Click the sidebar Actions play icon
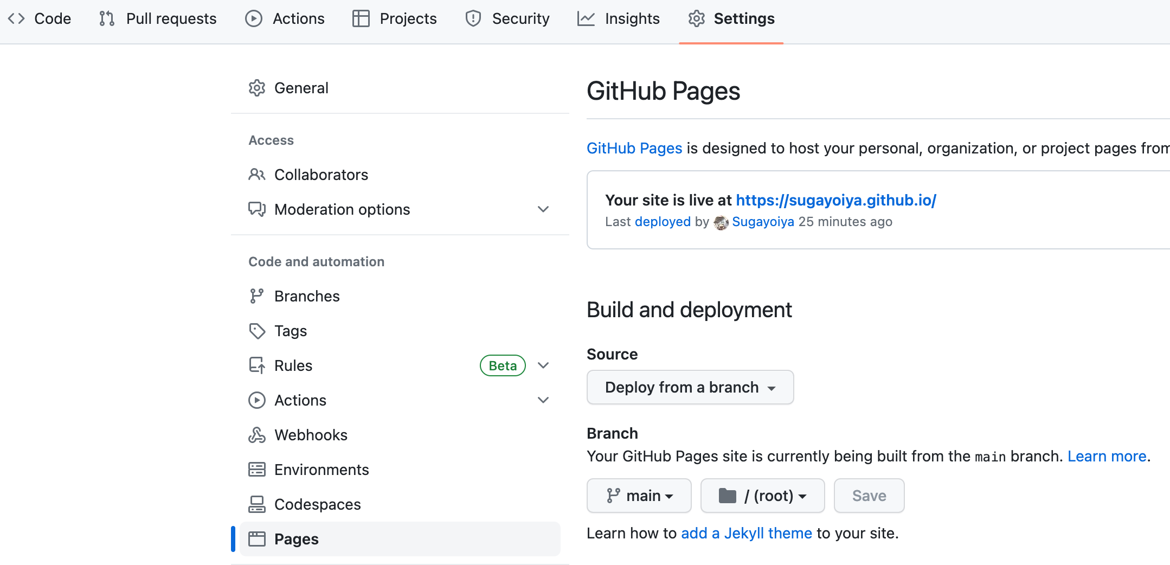 [x=257, y=400]
